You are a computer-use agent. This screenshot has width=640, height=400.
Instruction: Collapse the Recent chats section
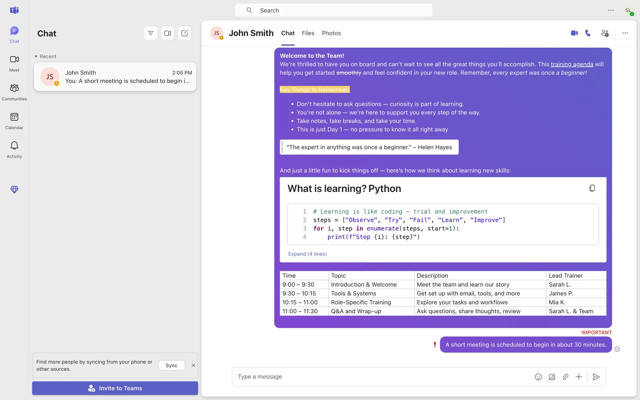pyautogui.click(x=36, y=57)
